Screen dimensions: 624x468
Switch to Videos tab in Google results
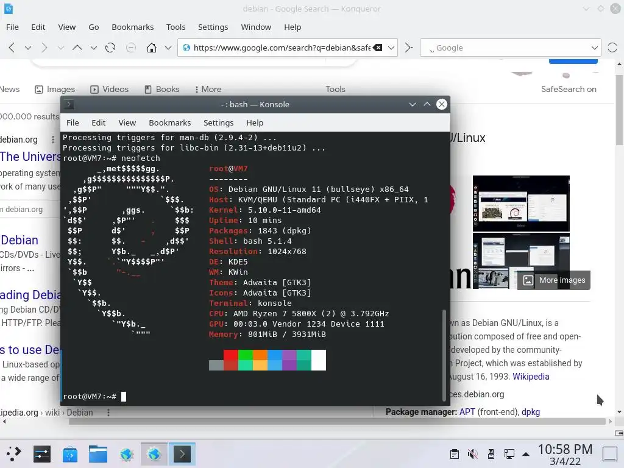click(x=110, y=89)
